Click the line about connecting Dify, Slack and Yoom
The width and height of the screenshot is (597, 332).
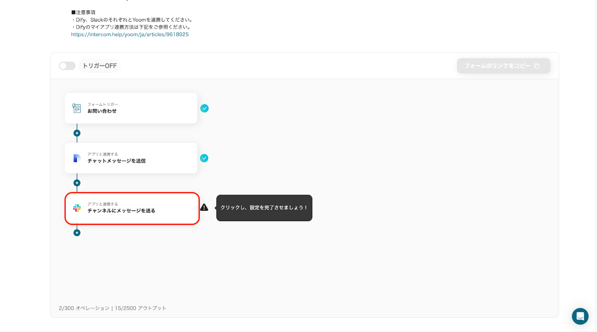pos(132,20)
